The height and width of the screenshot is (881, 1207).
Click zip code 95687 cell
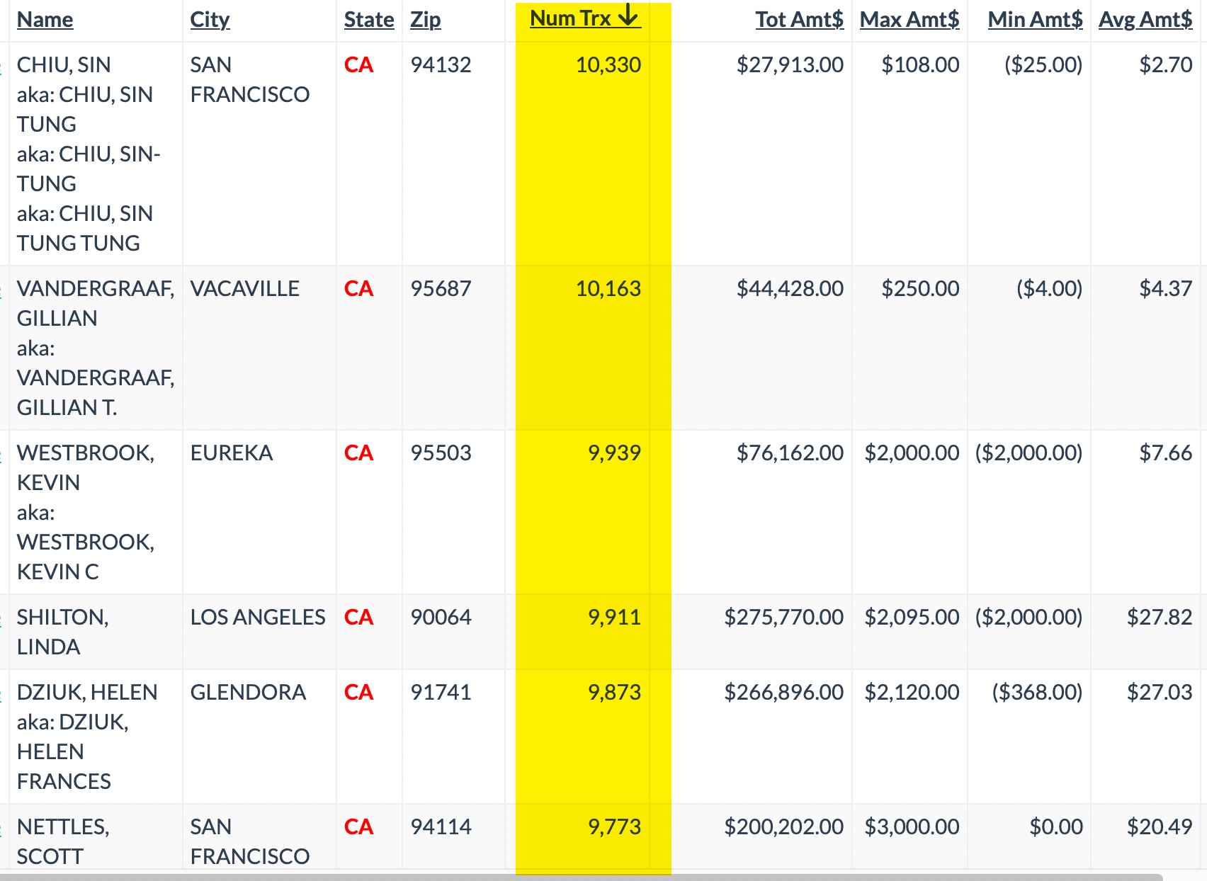coord(441,289)
